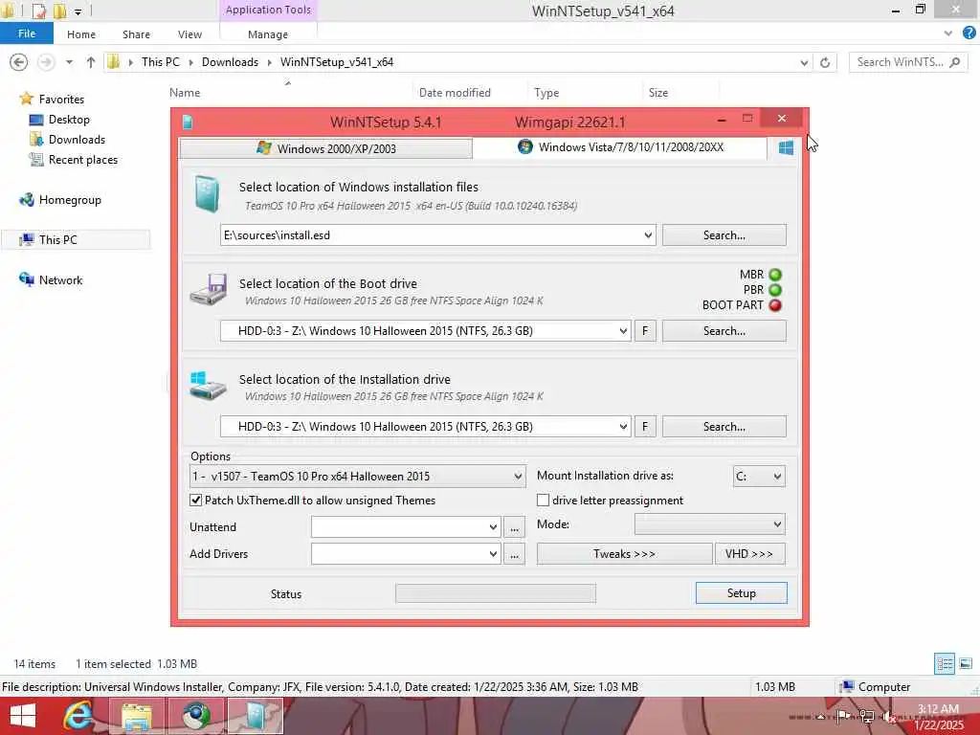The height and width of the screenshot is (735, 980).
Task: Open the Share ribbon tab
Action: pyautogui.click(x=136, y=34)
